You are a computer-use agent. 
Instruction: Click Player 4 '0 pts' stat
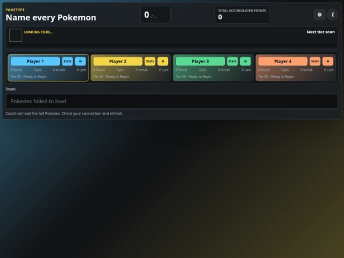click(285, 70)
